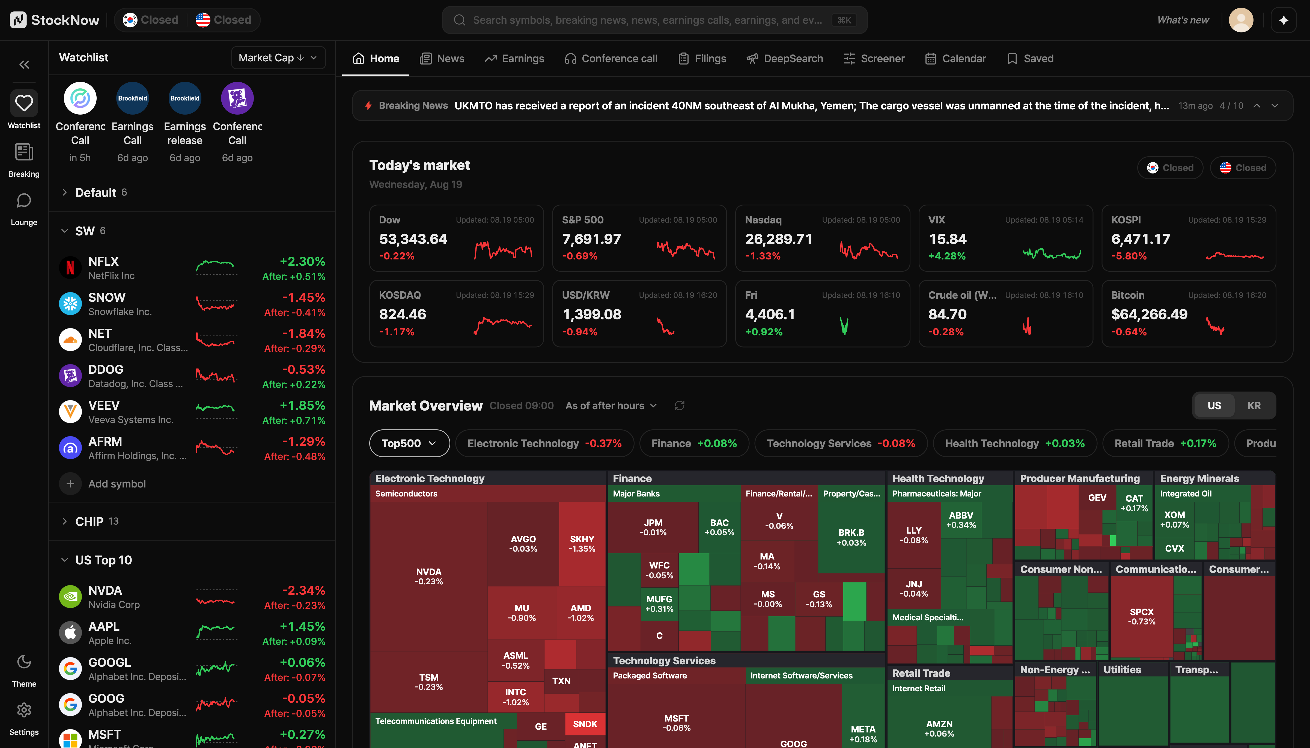Open the Lounge chat icon
This screenshot has width=1310, height=748.
24,200
